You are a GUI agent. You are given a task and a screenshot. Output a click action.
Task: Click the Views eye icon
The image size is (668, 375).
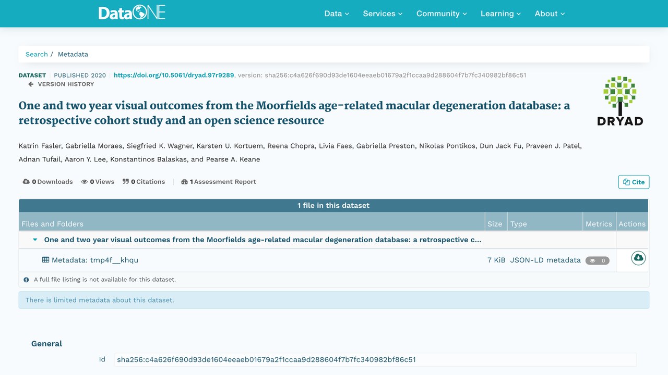(x=84, y=182)
